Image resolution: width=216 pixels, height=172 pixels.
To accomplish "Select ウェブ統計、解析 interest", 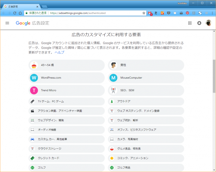I will [x=146, y=120].
